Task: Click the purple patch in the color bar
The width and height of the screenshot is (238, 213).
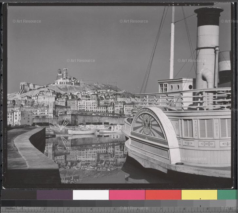Action: (x=55, y=195)
